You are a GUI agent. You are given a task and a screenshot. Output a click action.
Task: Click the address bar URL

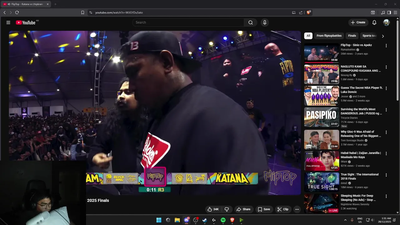[119, 12]
